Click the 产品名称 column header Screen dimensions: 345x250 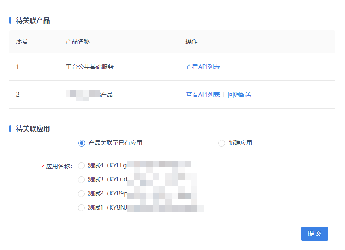click(78, 41)
